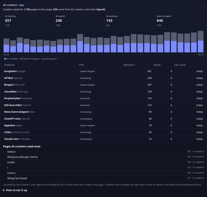The height and width of the screenshot is (197, 207).
Task: Click the '187 · 8 crawlers' count for /about
Action: [195, 152]
